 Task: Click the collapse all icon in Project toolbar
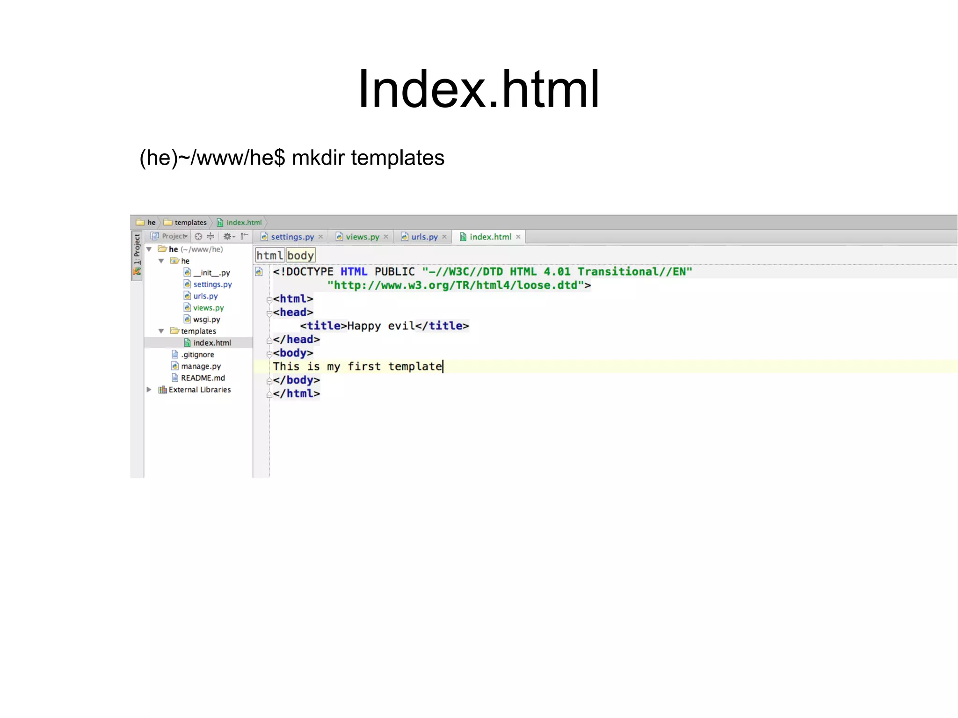(x=210, y=237)
